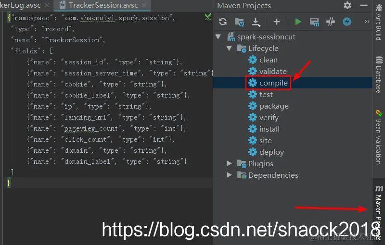Image resolution: width=385 pixels, height=245 pixels.
Task: Click the "session_id" field name text
Action: point(84,62)
